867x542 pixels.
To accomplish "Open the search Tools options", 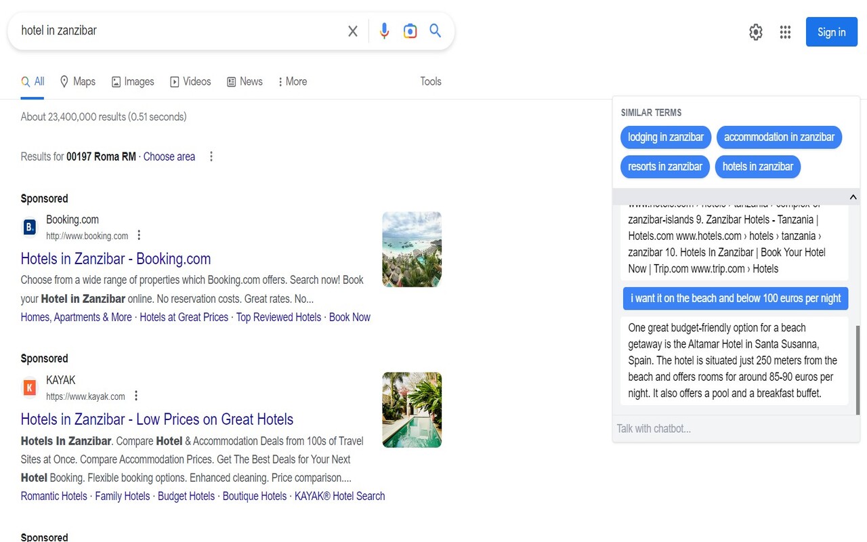I will pos(430,81).
